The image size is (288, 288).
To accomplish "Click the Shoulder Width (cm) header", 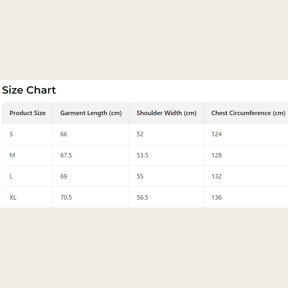I will point(167,113).
